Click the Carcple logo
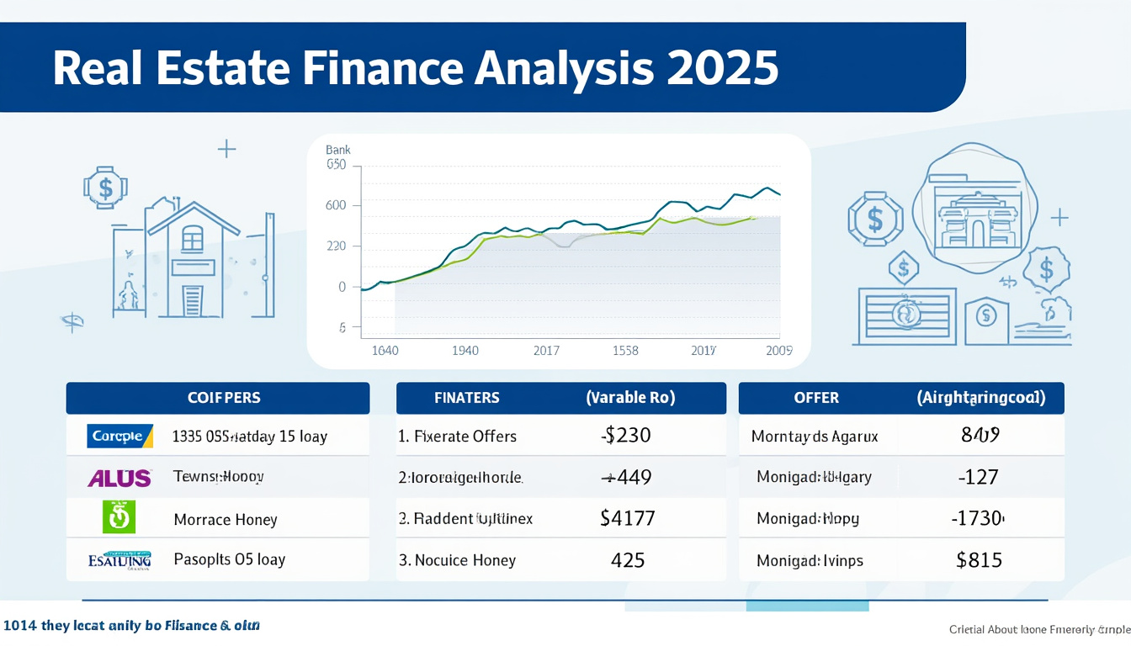1131x646 pixels. 119,436
